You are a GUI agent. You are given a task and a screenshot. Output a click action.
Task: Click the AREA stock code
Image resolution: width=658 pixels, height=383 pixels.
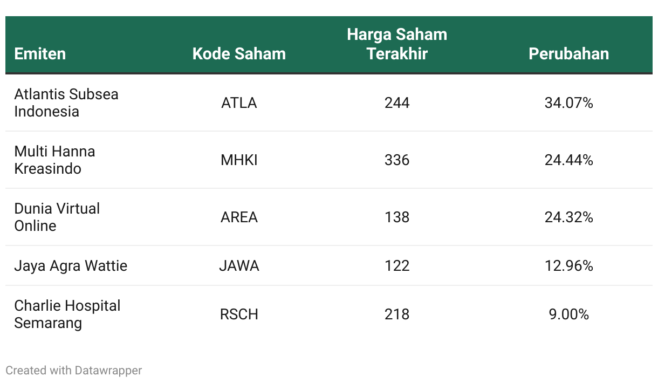click(x=239, y=217)
